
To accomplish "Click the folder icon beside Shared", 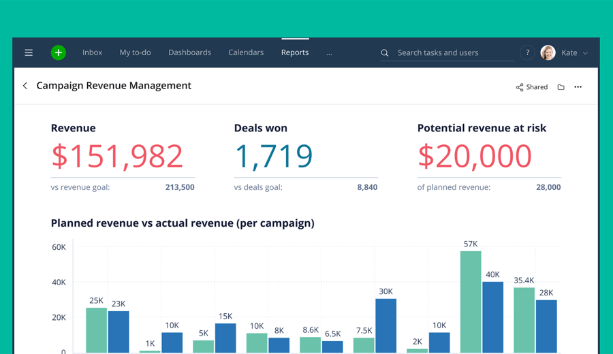I will click(x=561, y=87).
